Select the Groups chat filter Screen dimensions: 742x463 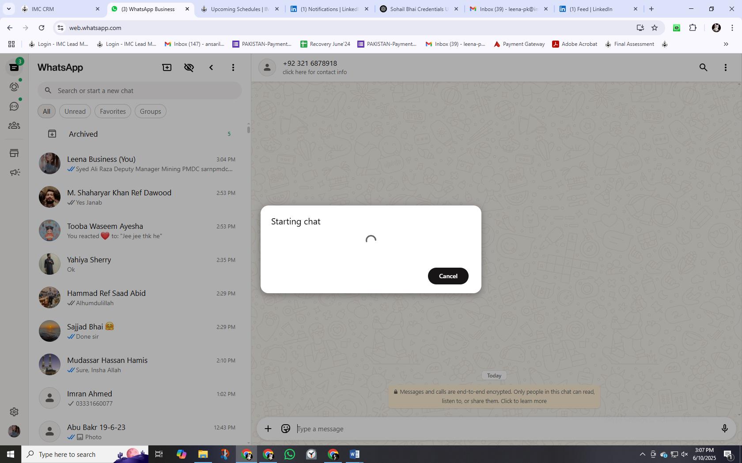(150, 112)
